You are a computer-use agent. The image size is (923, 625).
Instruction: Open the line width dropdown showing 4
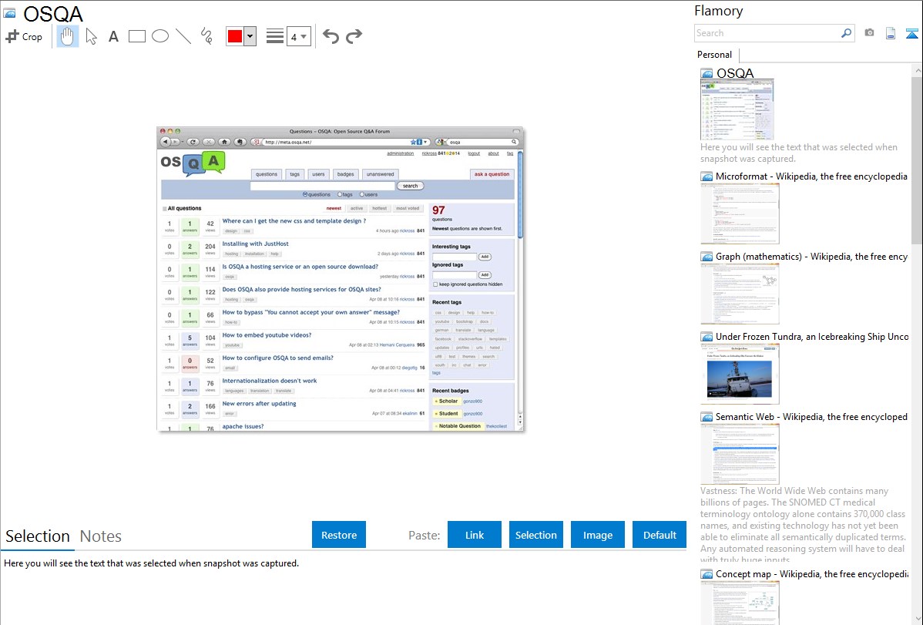299,36
